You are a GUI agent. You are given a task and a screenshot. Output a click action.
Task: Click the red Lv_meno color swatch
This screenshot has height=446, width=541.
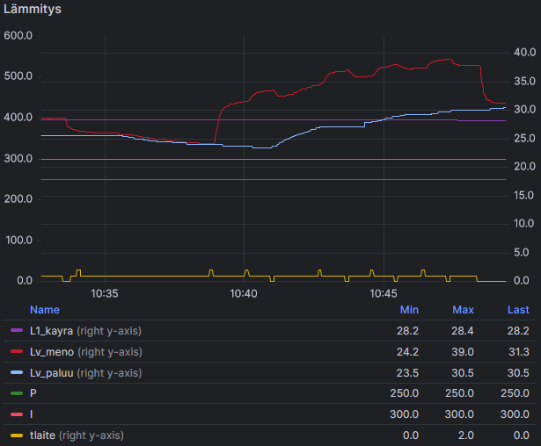click(16, 352)
